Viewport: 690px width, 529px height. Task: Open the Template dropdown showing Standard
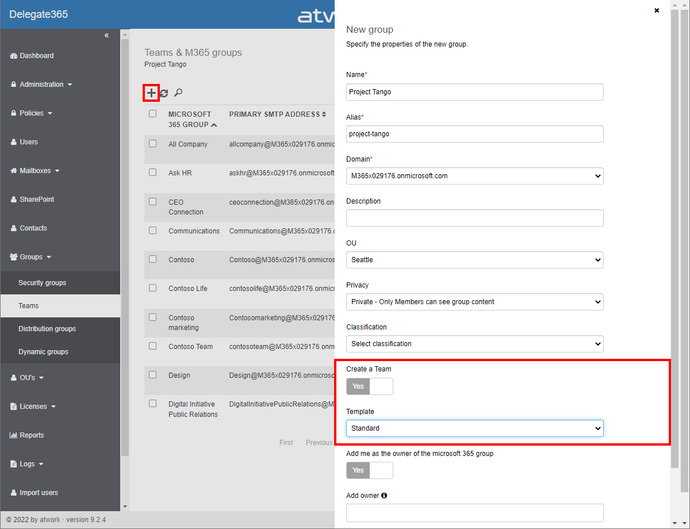475,428
